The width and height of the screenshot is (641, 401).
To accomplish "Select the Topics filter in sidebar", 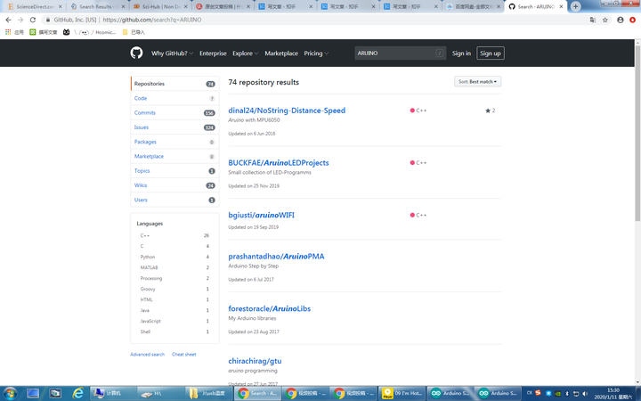I will click(x=174, y=170).
